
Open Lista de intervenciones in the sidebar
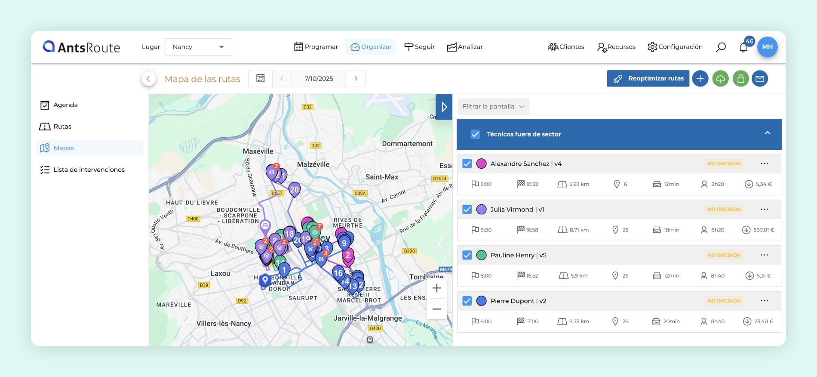click(x=89, y=170)
